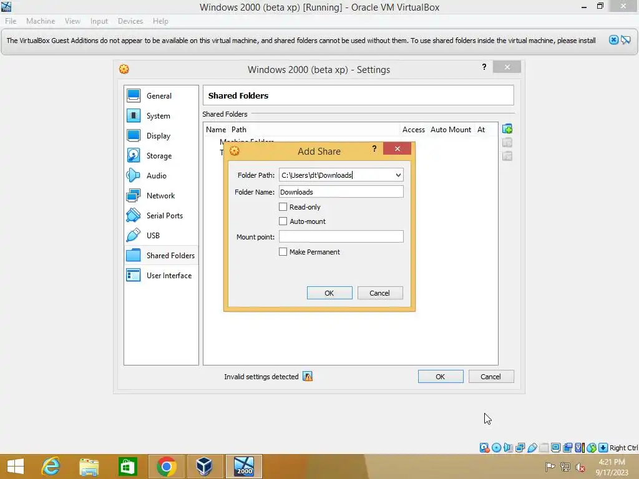Image resolution: width=639 pixels, height=479 pixels.
Task: Click the Name column header
Action: pyautogui.click(x=215, y=130)
